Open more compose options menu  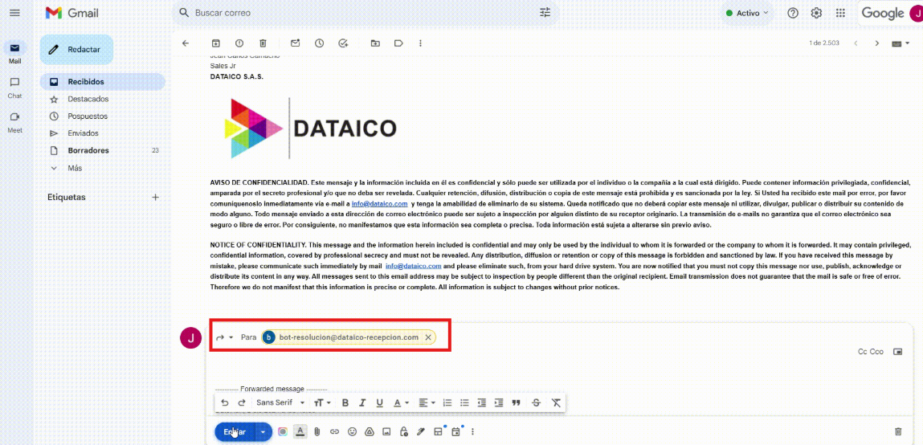coord(472,431)
